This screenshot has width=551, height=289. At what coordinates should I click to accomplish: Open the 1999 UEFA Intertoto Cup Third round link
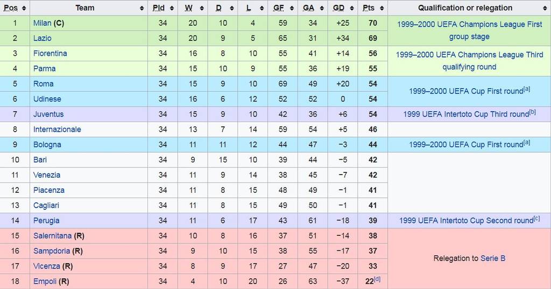tap(466, 114)
